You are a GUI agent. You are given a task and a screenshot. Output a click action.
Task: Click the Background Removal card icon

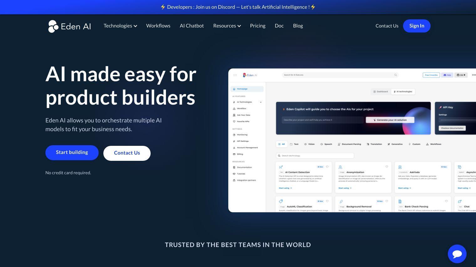tap(341, 201)
